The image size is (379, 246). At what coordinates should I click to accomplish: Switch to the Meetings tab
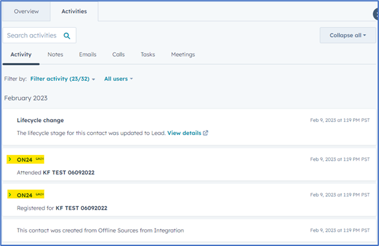183,55
